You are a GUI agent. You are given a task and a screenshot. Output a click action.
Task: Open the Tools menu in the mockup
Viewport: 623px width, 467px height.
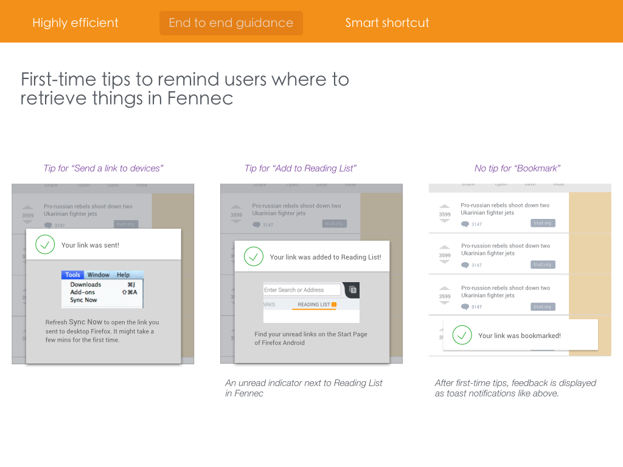coord(73,275)
